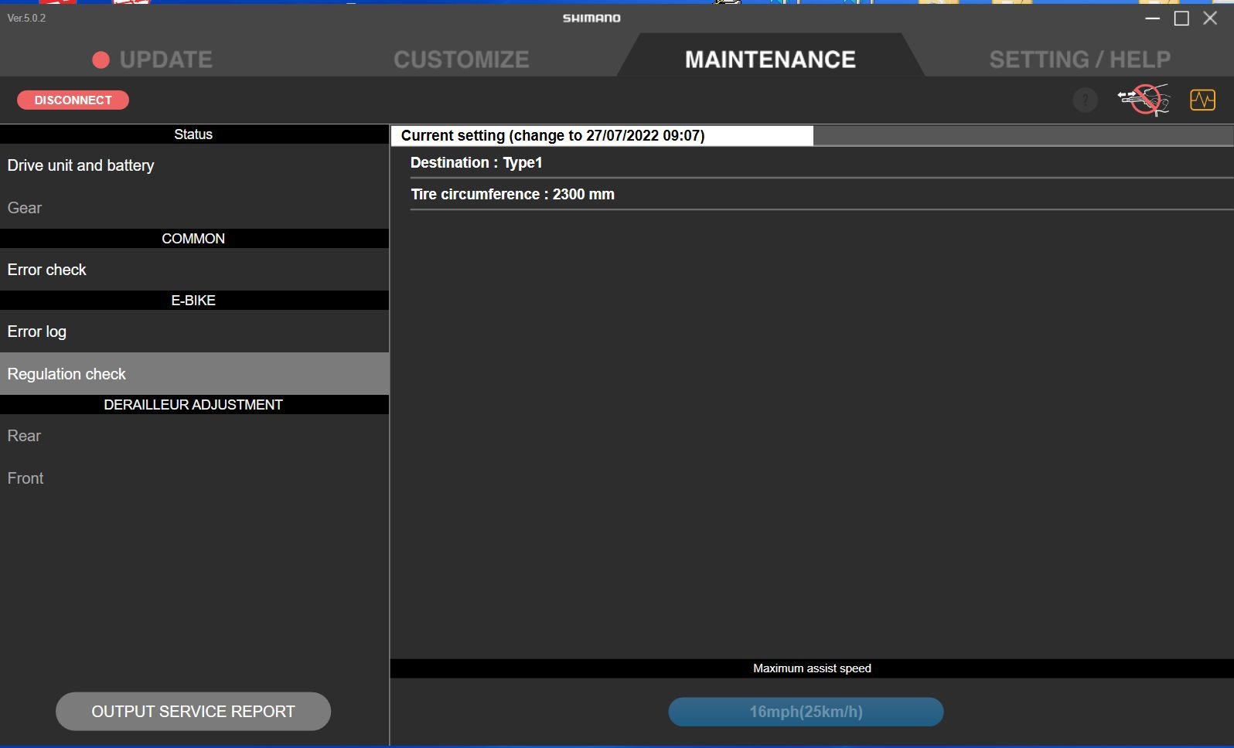This screenshot has height=748, width=1234.
Task: Select the Regulation check item
Action: point(194,374)
